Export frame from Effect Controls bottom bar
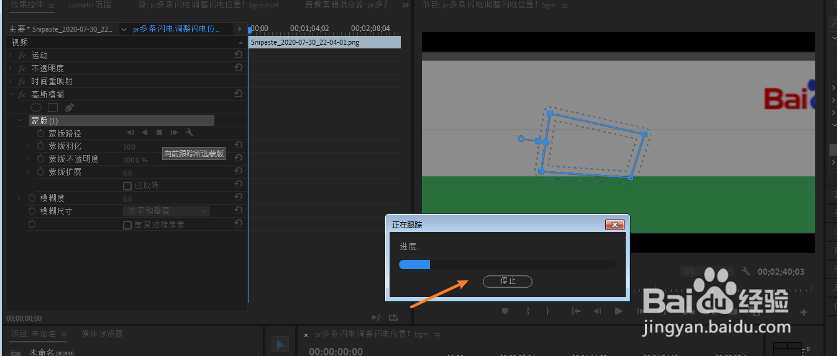 tap(393, 317)
